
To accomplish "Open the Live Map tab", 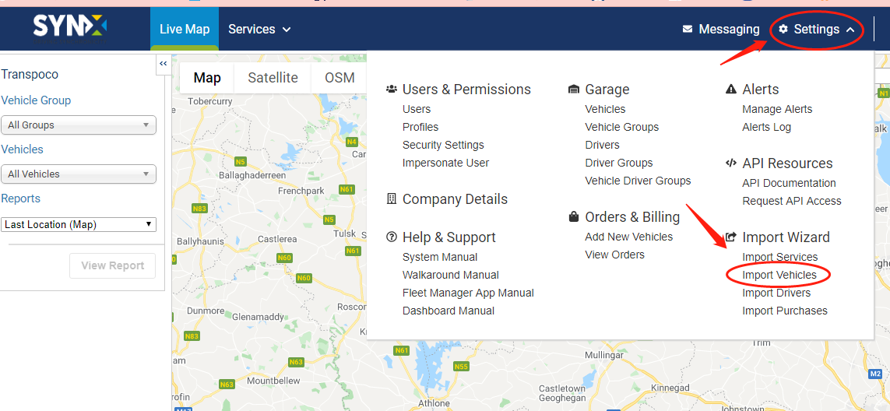I will [185, 29].
